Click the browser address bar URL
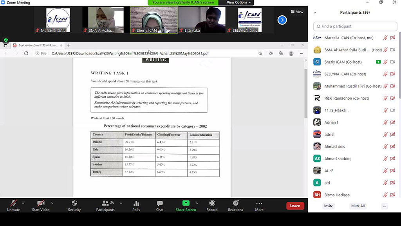Screen dimensions: 401x226 (130, 53)
